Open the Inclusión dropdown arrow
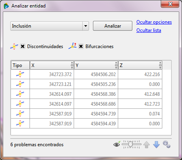This screenshot has width=182, height=160. [x=85, y=26]
